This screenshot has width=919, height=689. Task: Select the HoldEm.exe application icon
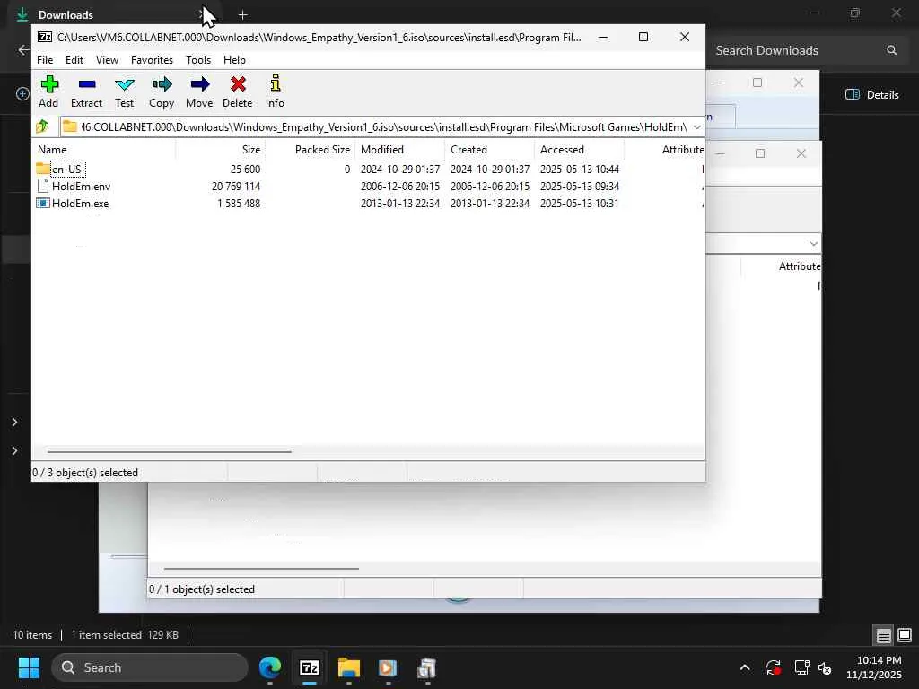(43, 204)
